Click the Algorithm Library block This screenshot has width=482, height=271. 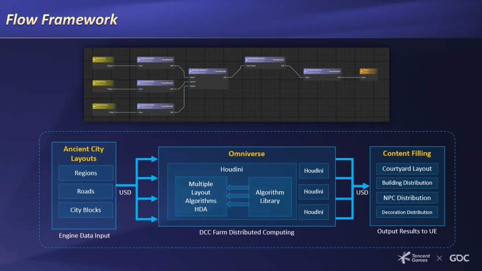click(x=270, y=197)
